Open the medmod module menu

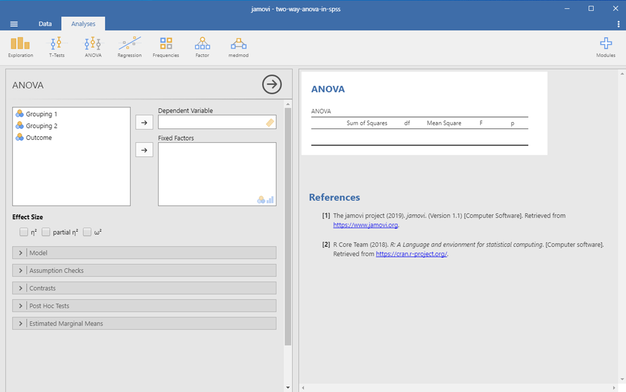pyautogui.click(x=238, y=47)
